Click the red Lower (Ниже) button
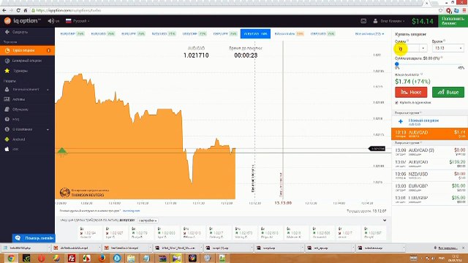The height and width of the screenshot is (263, 468). pyautogui.click(x=411, y=92)
